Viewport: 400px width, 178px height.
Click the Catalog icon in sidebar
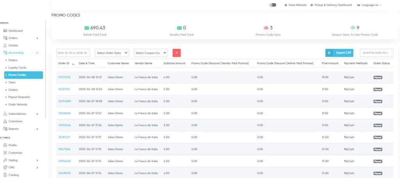pos(5,175)
